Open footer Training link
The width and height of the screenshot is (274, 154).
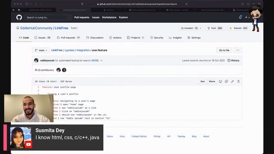point(181,136)
